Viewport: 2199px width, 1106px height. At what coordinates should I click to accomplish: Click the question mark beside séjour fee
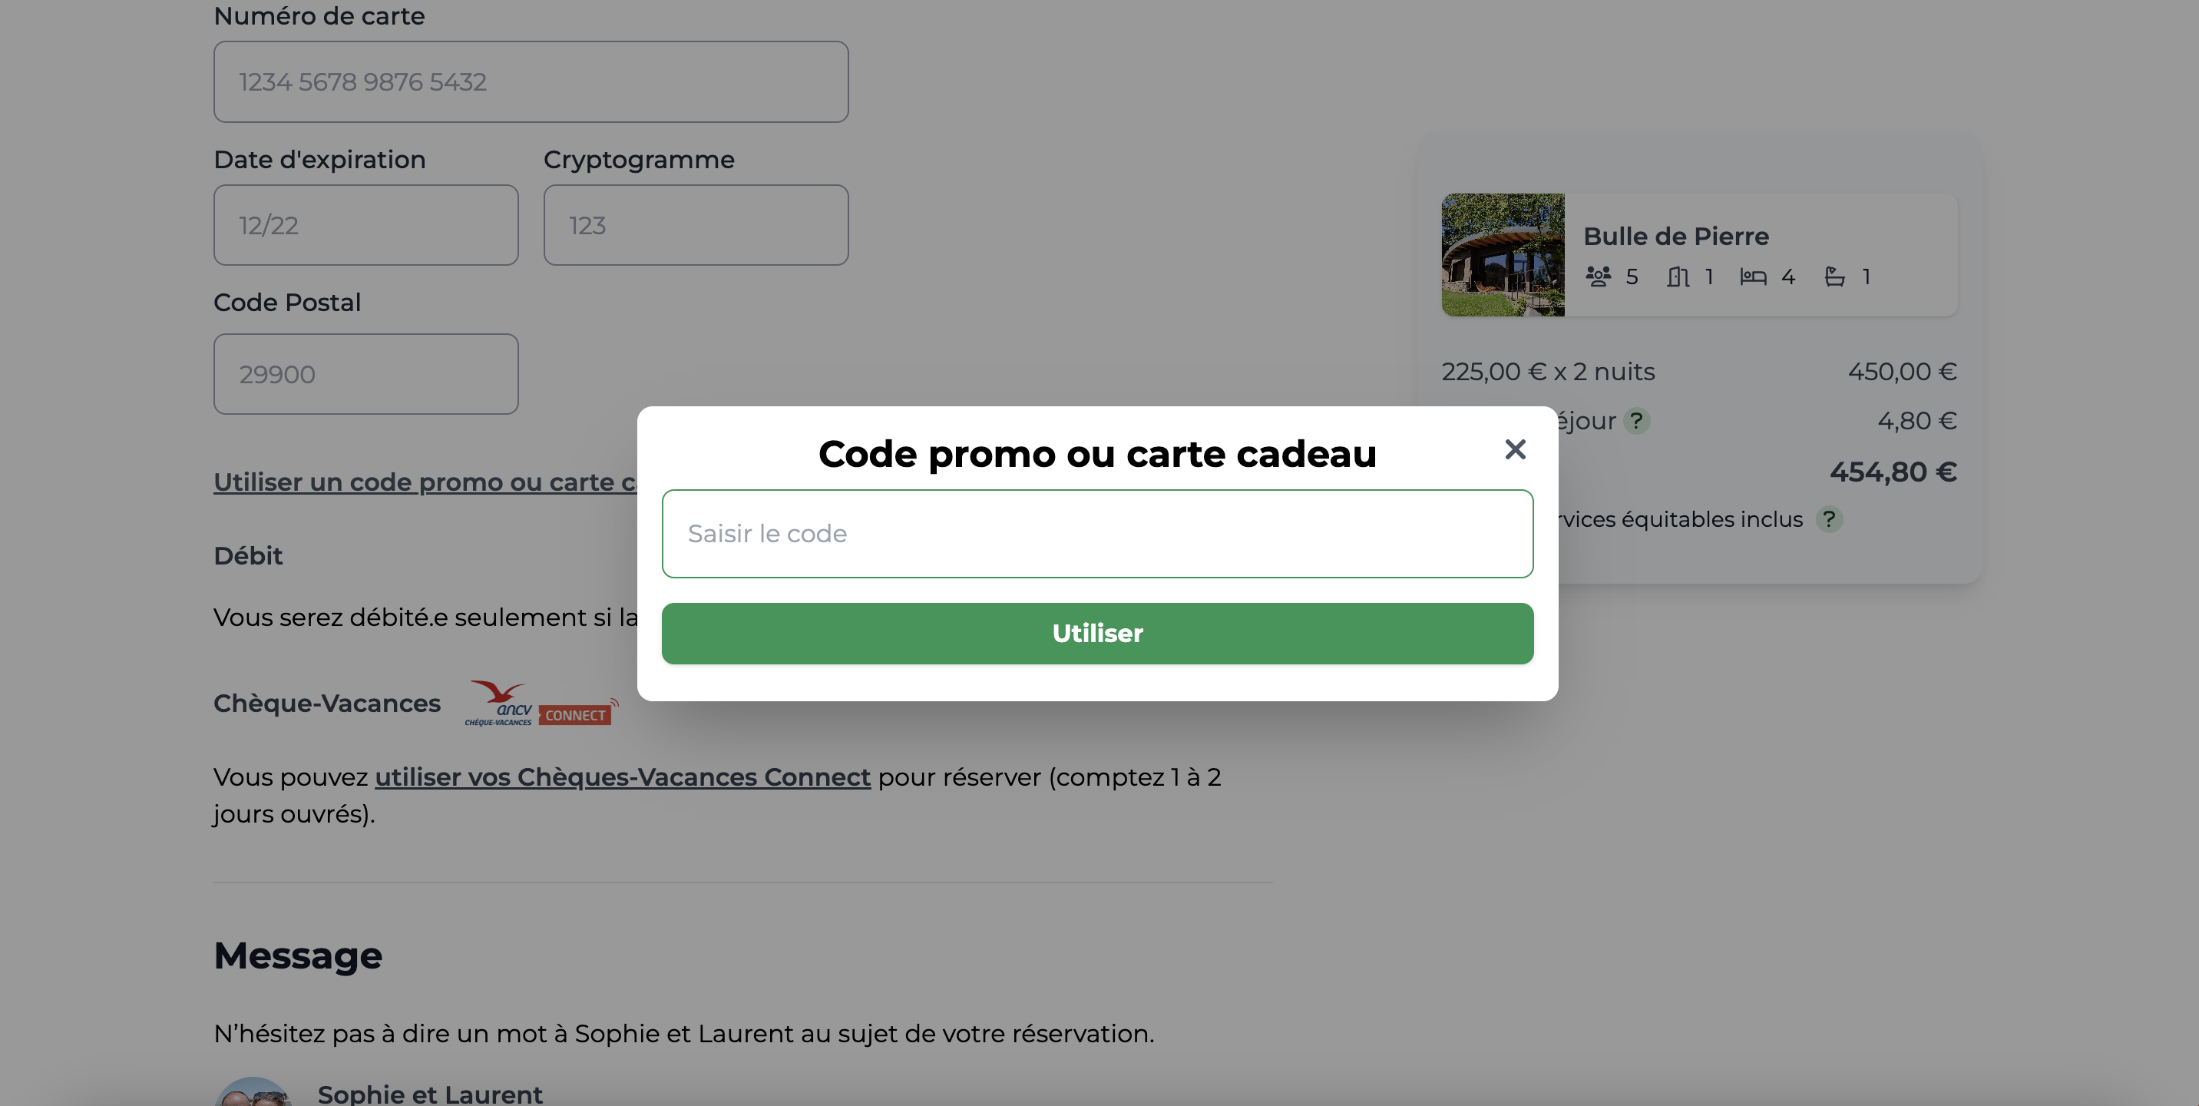[1635, 421]
